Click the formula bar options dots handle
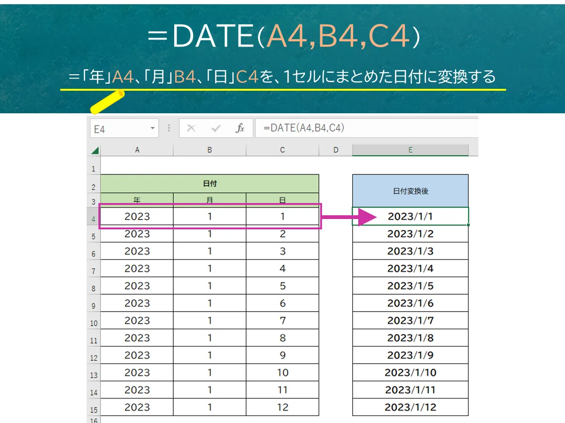 (x=169, y=128)
